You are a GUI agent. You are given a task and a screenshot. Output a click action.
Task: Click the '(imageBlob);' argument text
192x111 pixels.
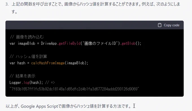click(x=77, y=63)
